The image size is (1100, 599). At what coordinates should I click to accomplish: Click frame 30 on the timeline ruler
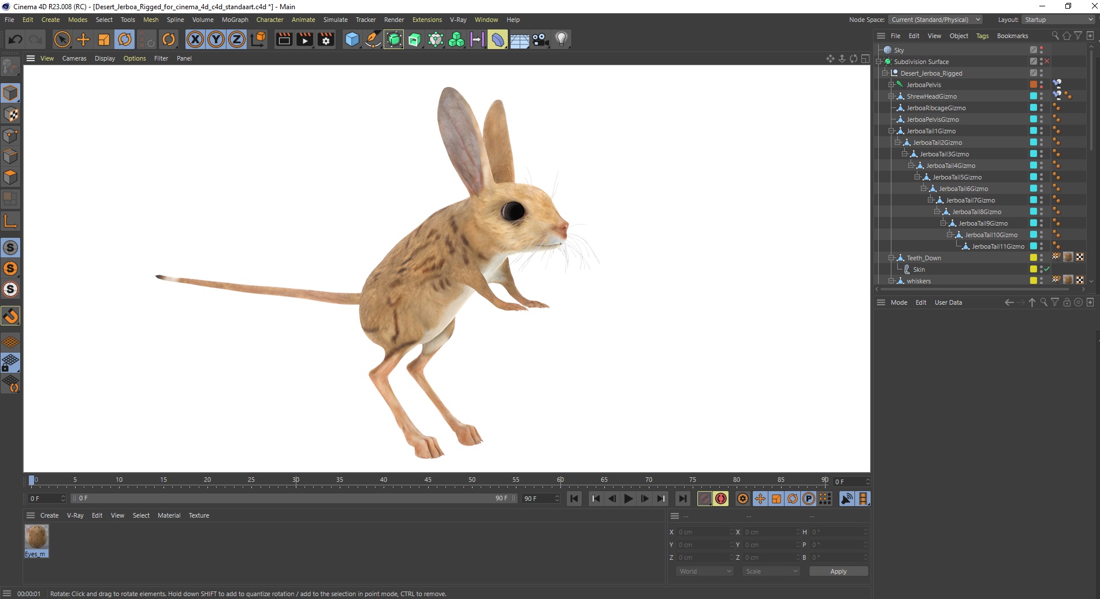point(296,480)
